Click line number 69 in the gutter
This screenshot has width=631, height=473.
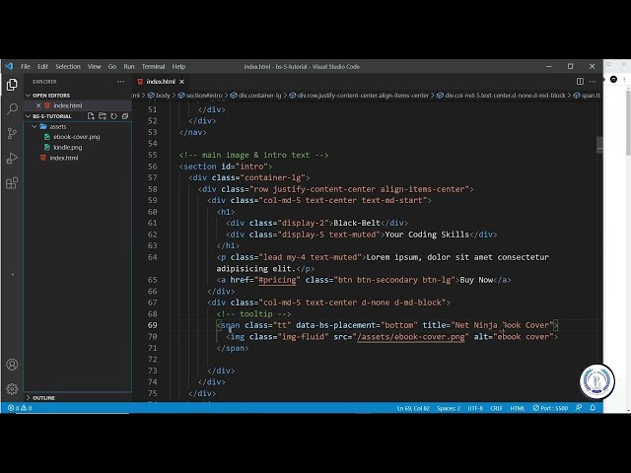(x=153, y=325)
